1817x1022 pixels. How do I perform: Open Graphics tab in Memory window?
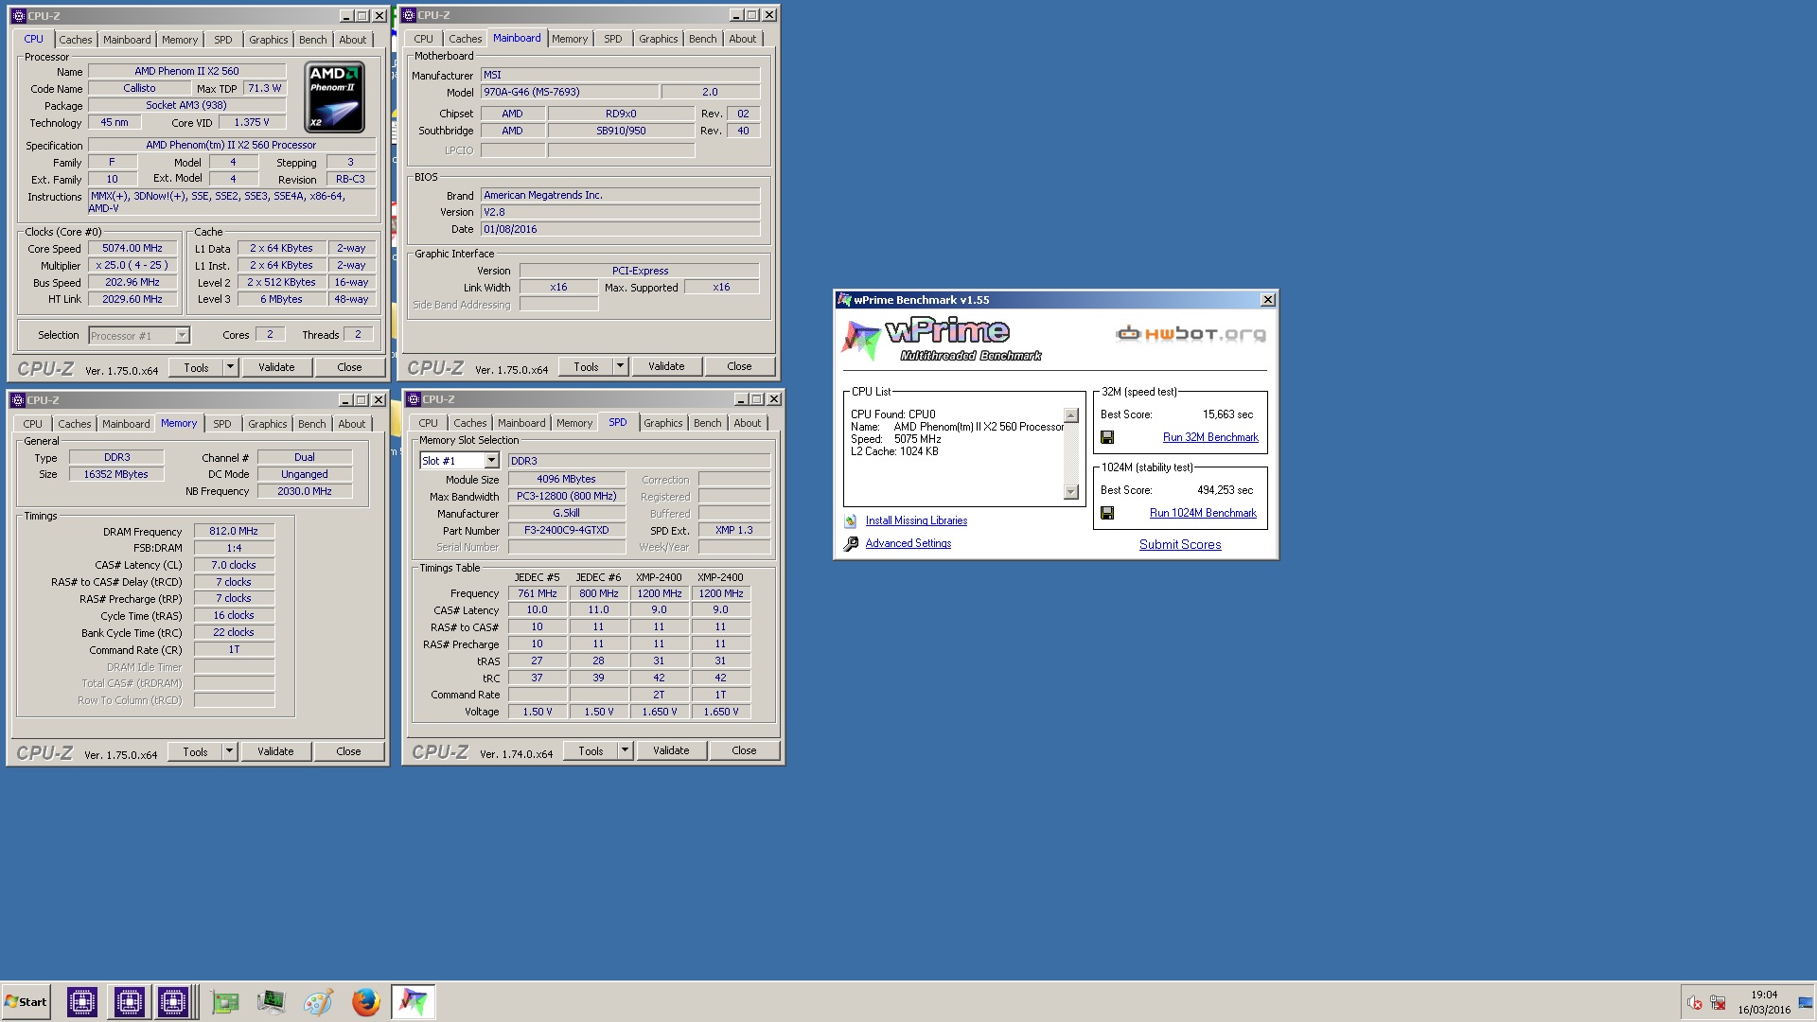coord(268,424)
